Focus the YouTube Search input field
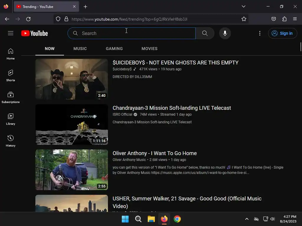The image size is (302, 226). tap(132, 33)
